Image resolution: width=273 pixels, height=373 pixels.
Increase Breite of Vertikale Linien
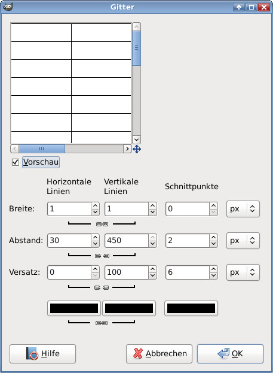click(x=153, y=205)
